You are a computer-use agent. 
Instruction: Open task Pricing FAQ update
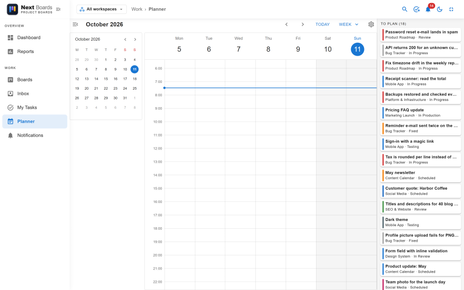point(421,113)
